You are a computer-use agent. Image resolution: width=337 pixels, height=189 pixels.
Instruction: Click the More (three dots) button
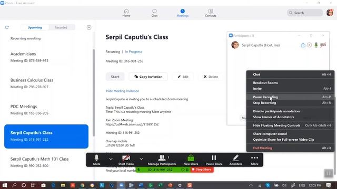[254, 160]
